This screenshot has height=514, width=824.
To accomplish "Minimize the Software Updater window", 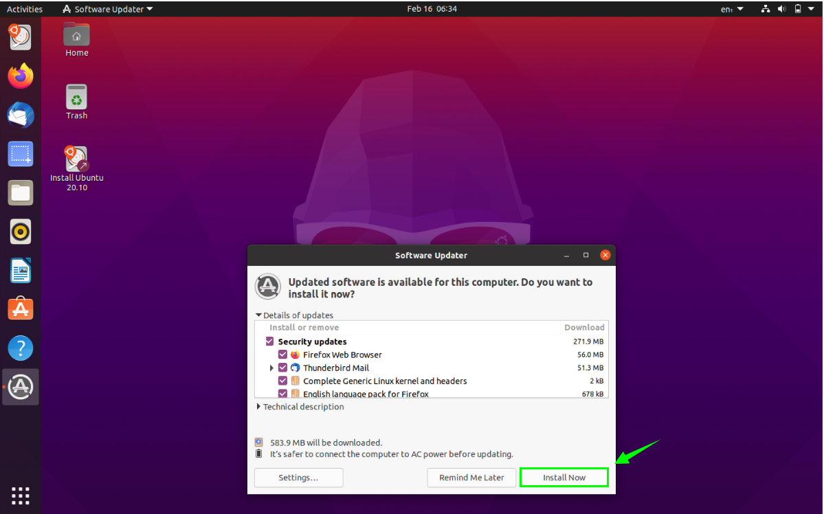I will tap(566, 256).
